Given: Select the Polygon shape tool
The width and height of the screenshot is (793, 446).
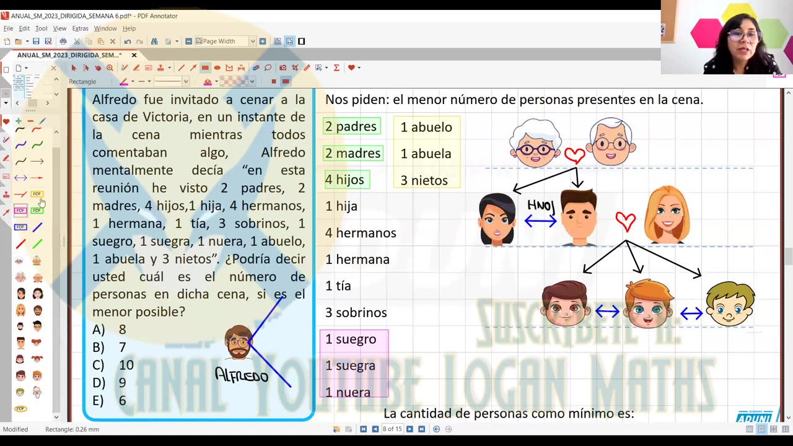Looking at the screenshot, I should (229, 68).
